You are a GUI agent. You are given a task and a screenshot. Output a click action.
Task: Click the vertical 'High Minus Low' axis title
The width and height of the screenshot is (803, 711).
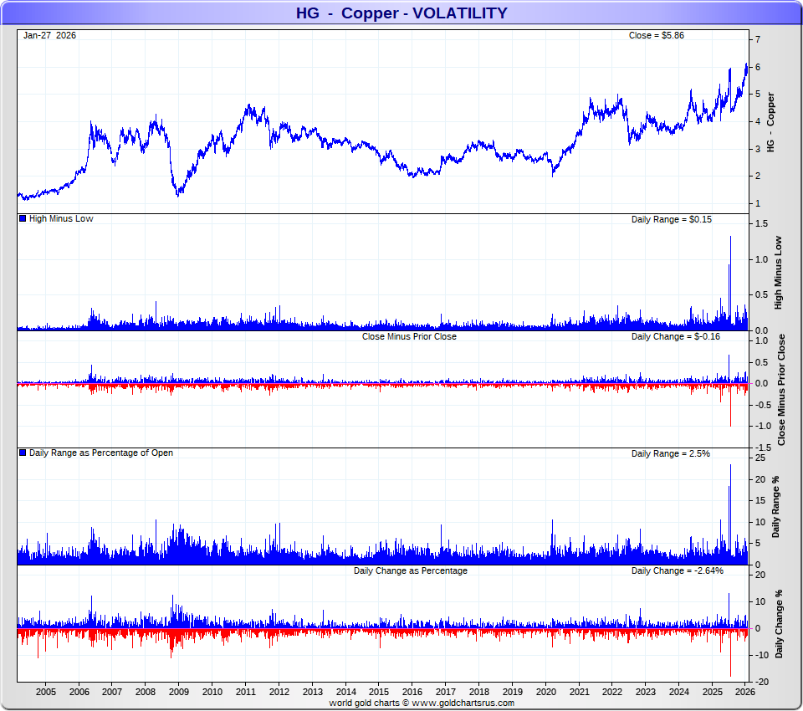(779, 273)
